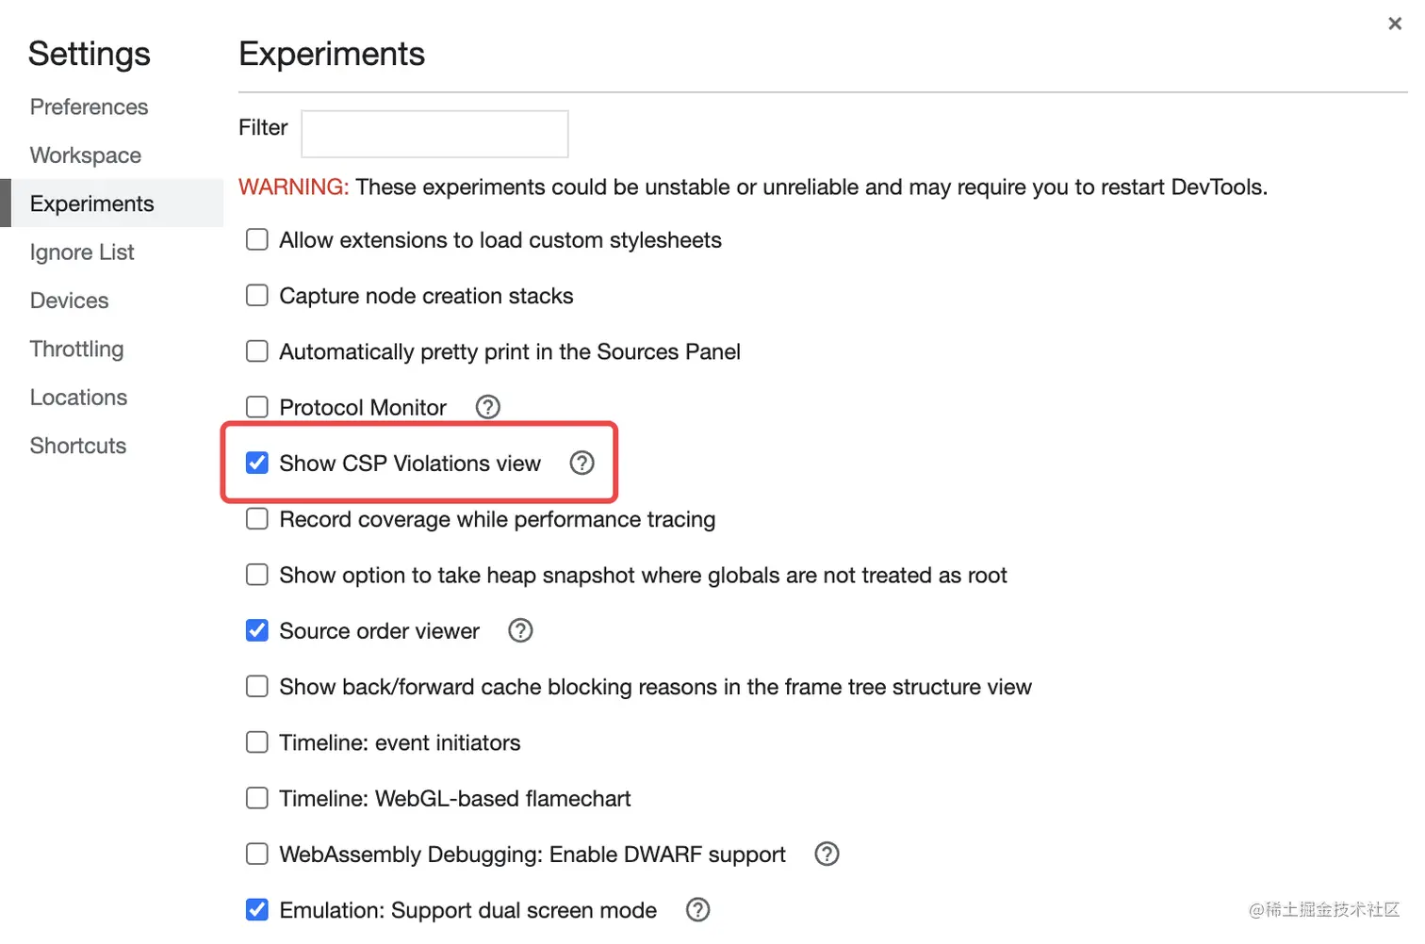Click help icon beside Source order viewer
Screen dimensions: 1425x944
pyautogui.click(x=520, y=630)
